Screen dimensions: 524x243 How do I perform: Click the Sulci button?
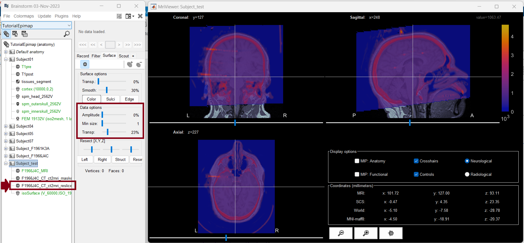click(110, 99)
